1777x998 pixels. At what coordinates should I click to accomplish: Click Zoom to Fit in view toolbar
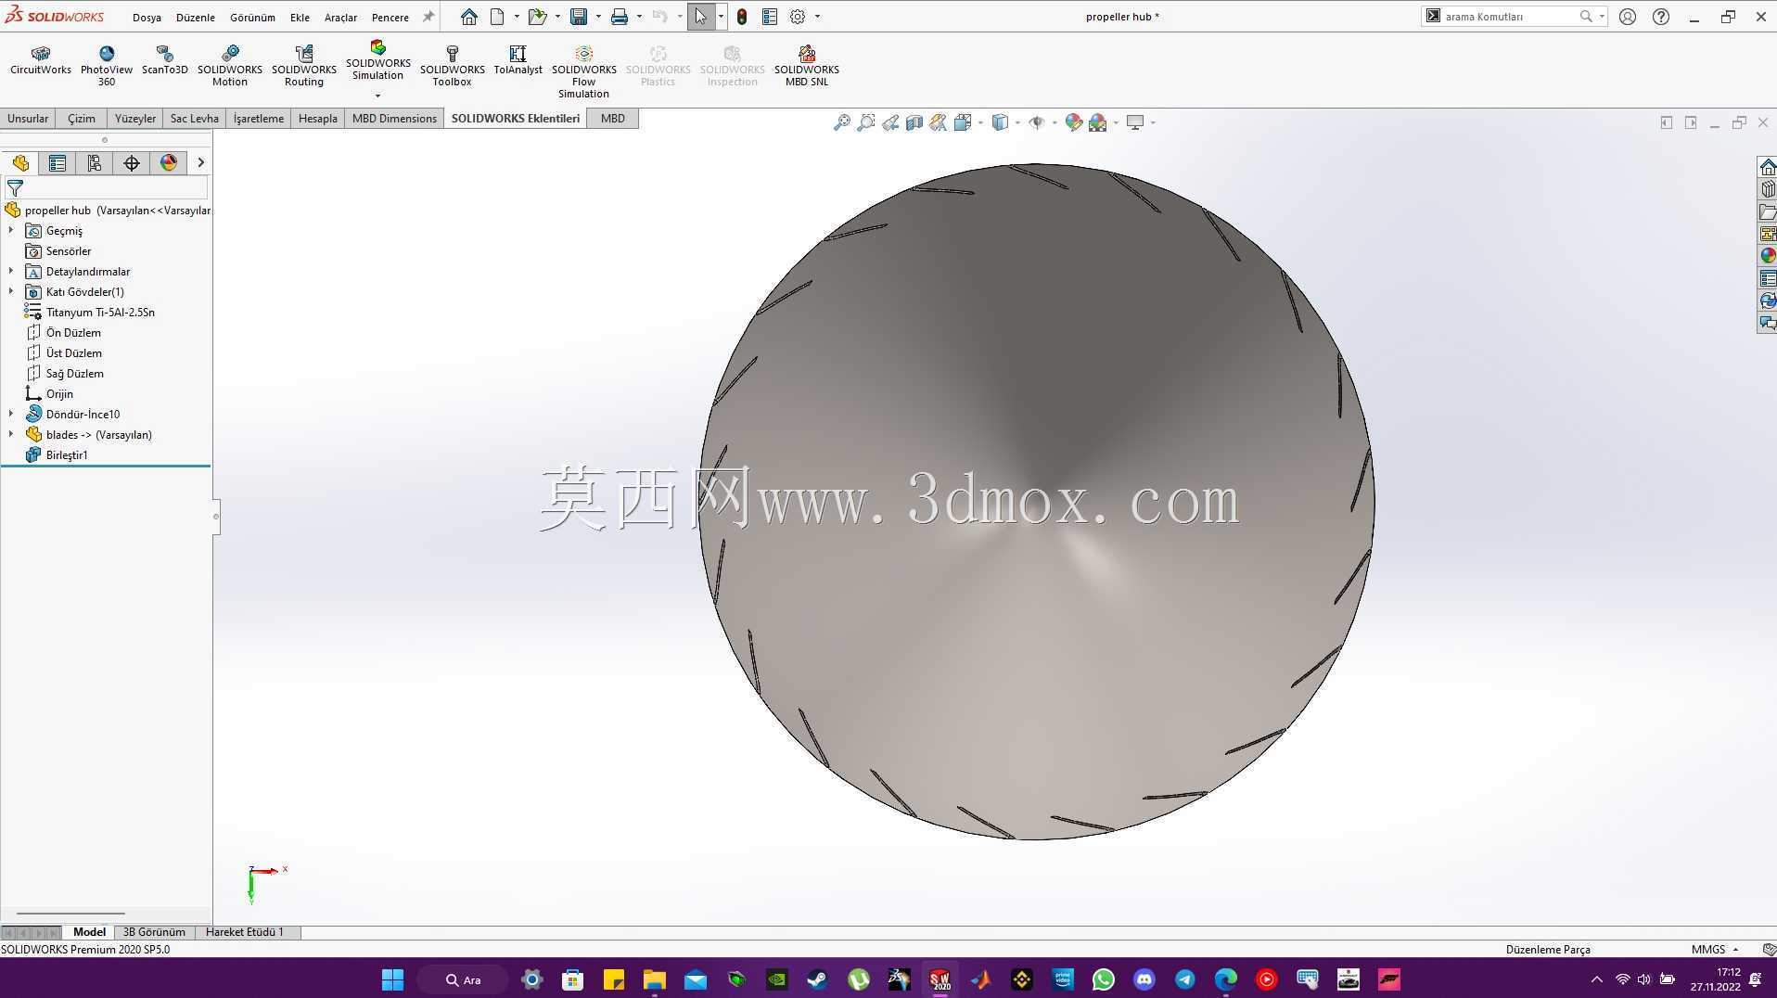(x=842, y=122)
